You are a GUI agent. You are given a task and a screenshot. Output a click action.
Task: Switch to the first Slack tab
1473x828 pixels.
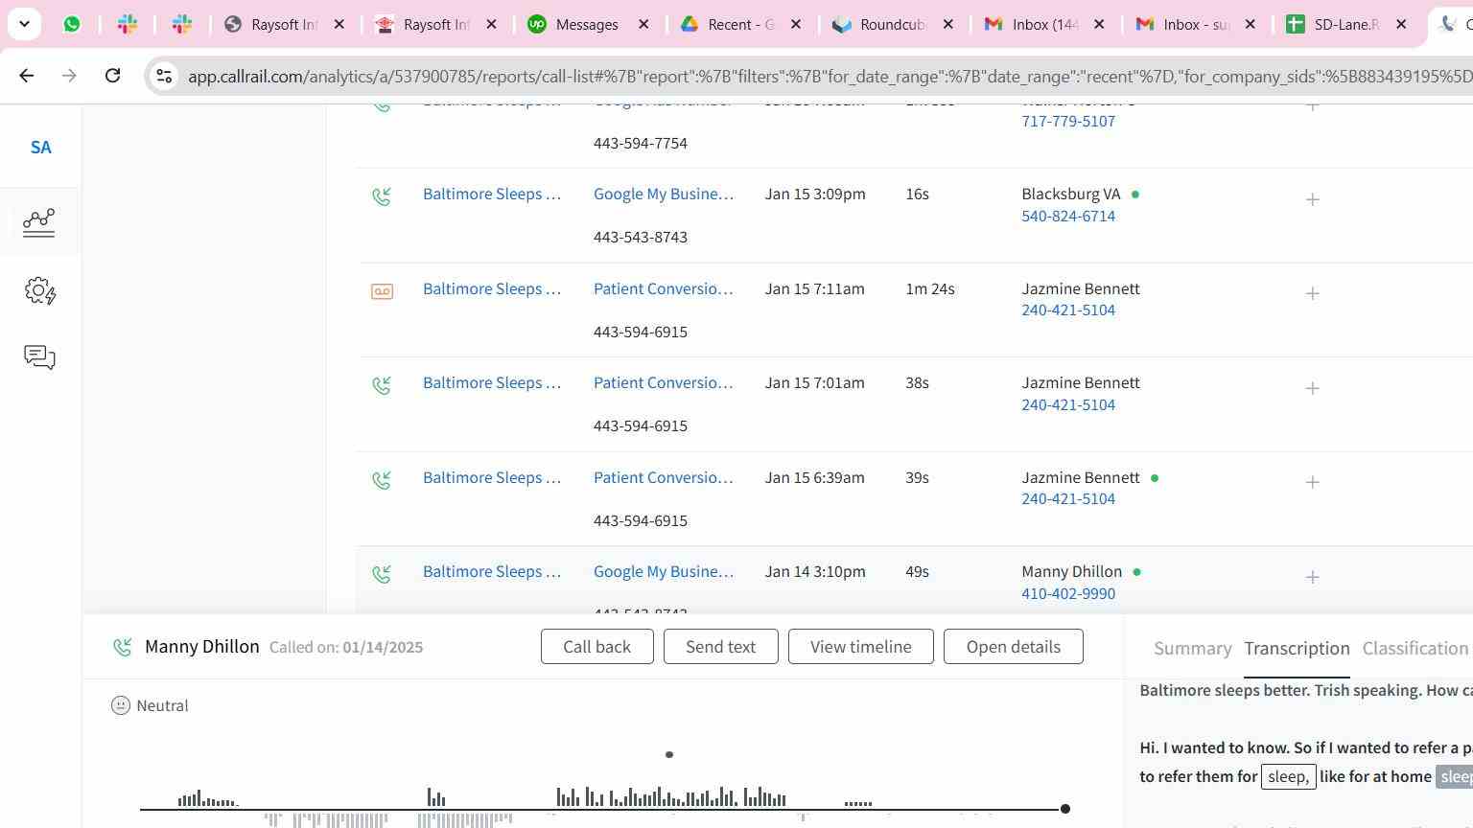tap(128, 24)
